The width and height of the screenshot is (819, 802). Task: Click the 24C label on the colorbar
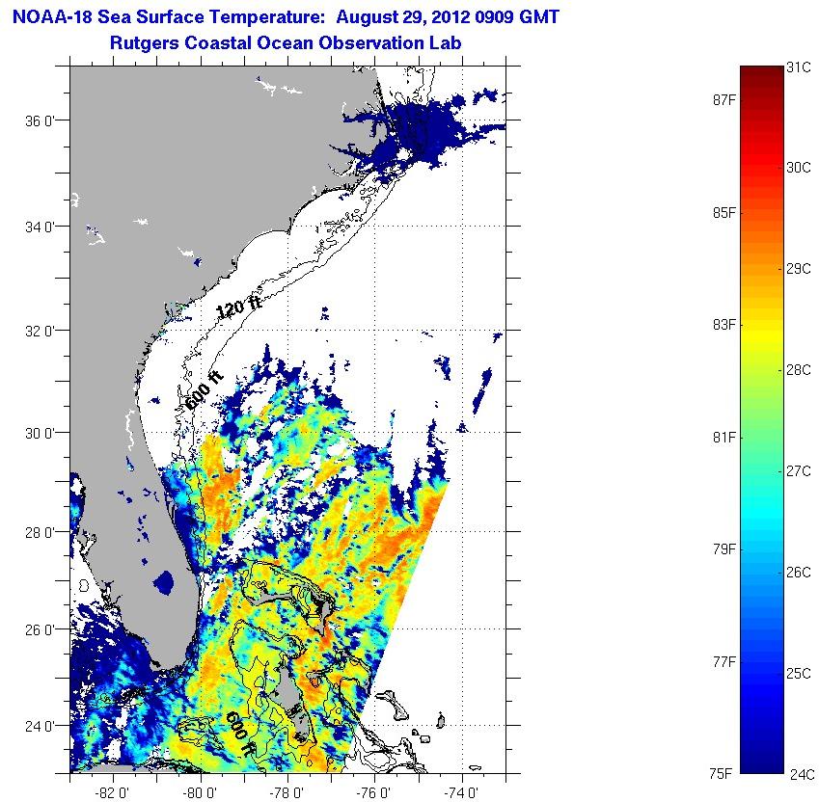802,774
